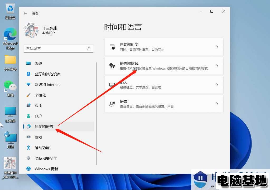
Task: Open the 输入 settings card
Action: (x=164, y=85)
